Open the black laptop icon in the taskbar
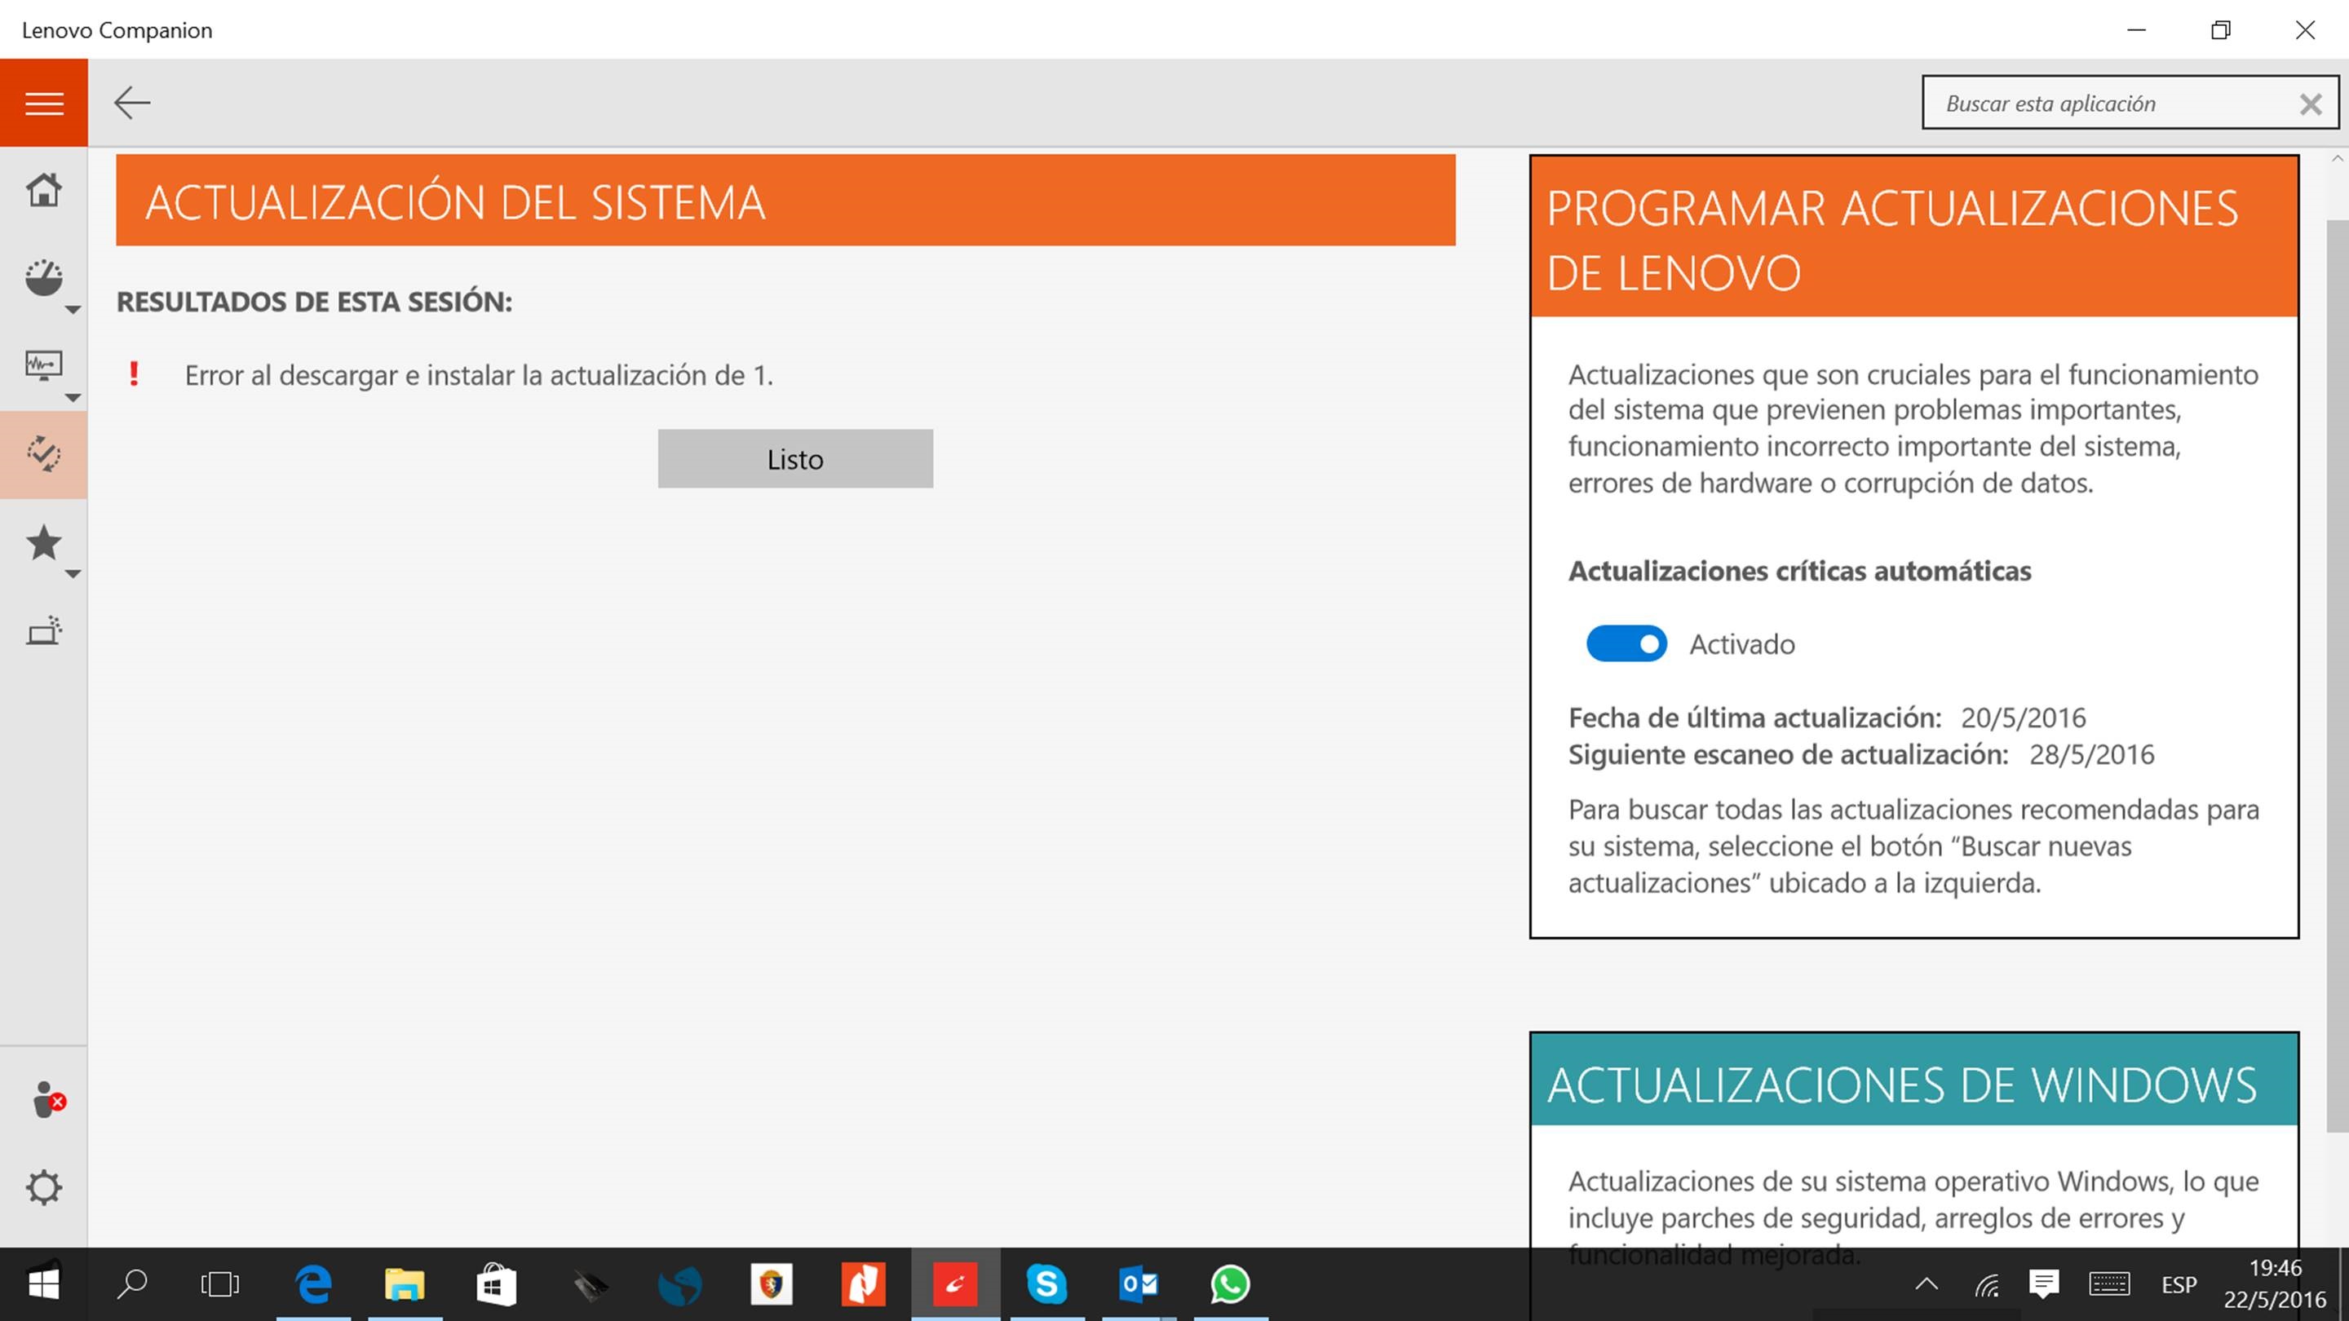 (589, 1284)
